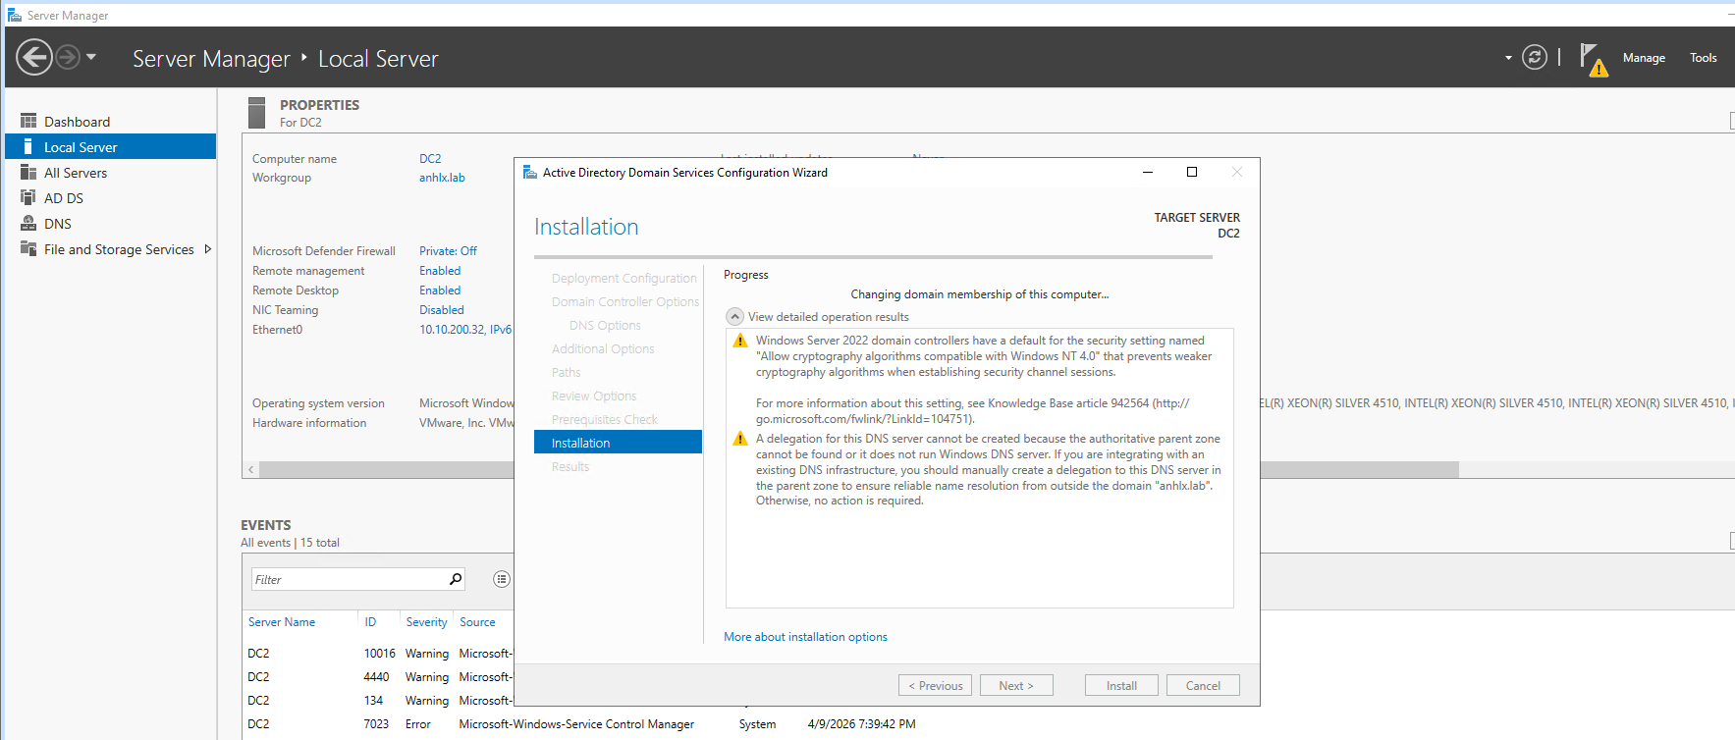1735x740 pixels.
Task: Click the Refresh icon in header
Action: click(x=1534, y=58)
